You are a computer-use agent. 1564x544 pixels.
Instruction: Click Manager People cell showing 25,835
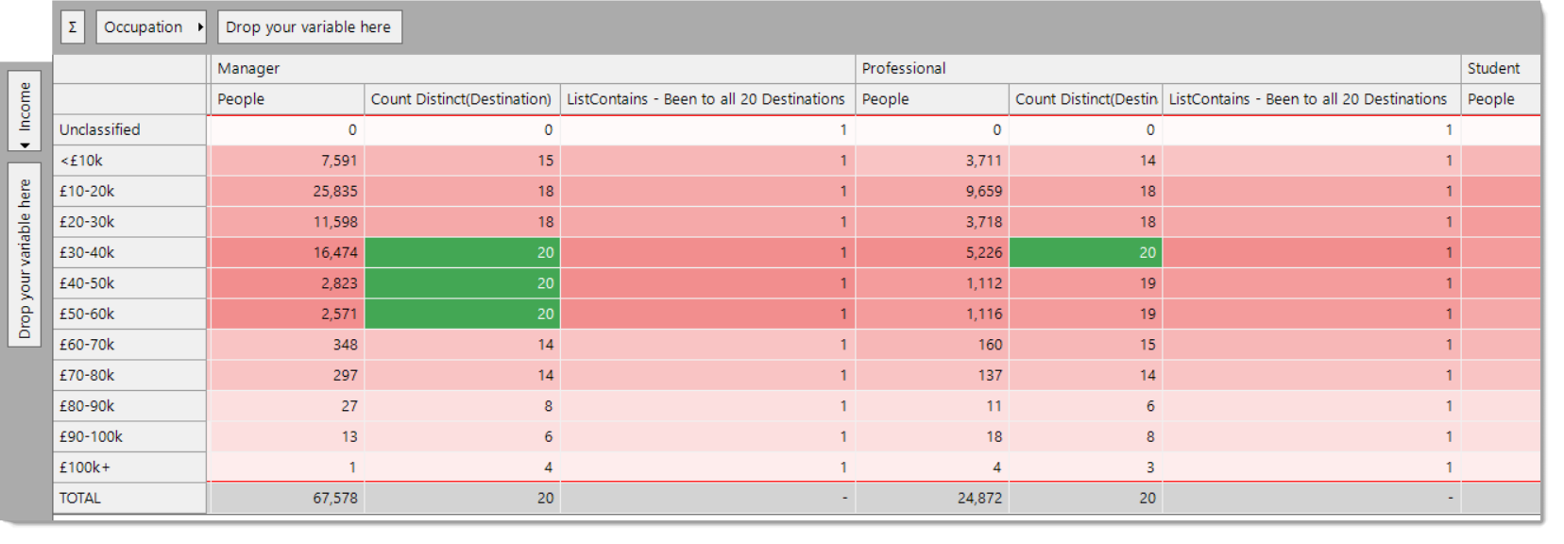(x=287, y=192)
